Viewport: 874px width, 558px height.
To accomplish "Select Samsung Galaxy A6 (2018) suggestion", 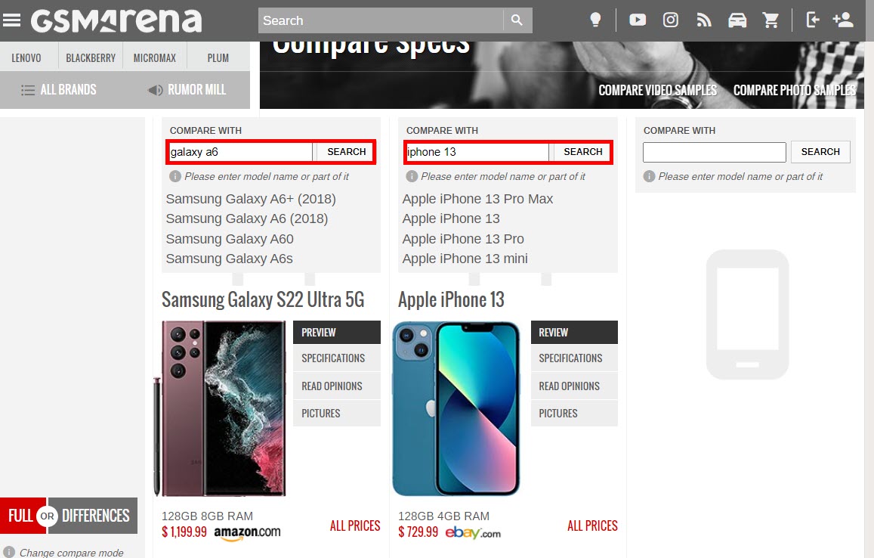I will tap(247, 219).
